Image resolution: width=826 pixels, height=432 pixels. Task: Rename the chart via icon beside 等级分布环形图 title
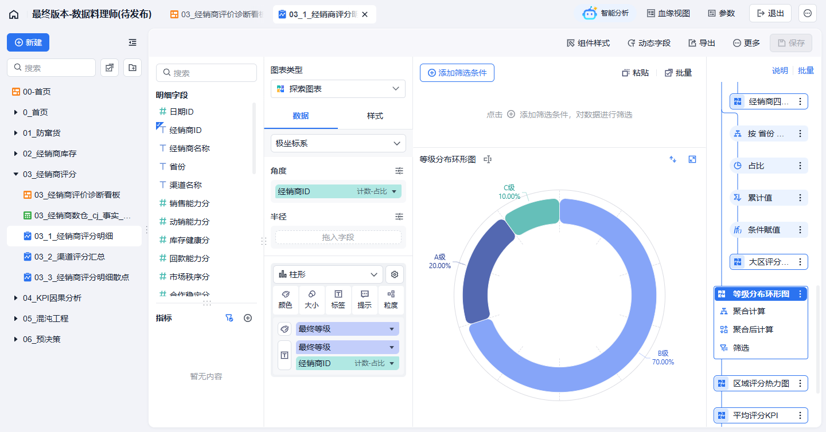488,159
